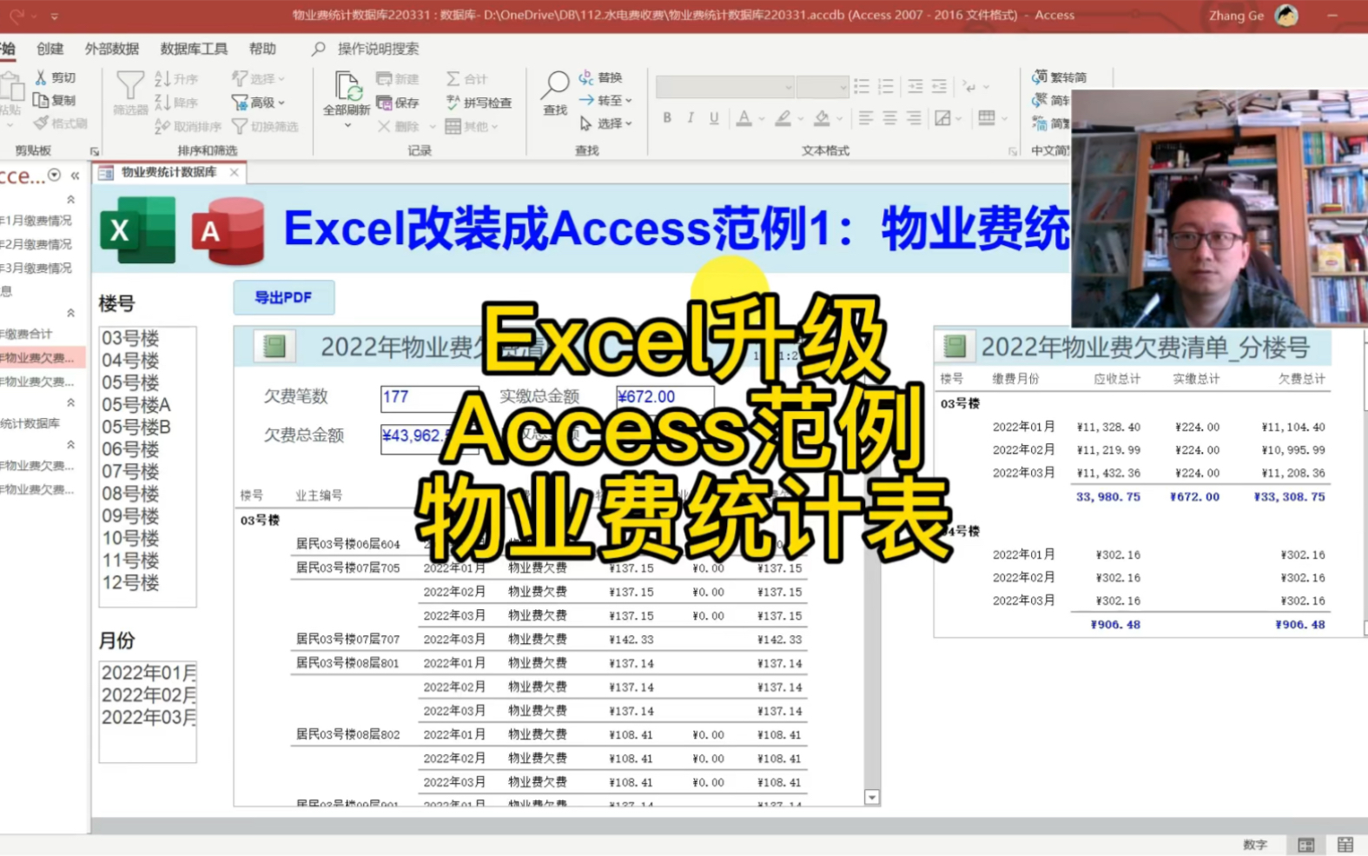Toggle Italic formatting
This screenshot has width=1368, height=856.
tap(691, 117)
